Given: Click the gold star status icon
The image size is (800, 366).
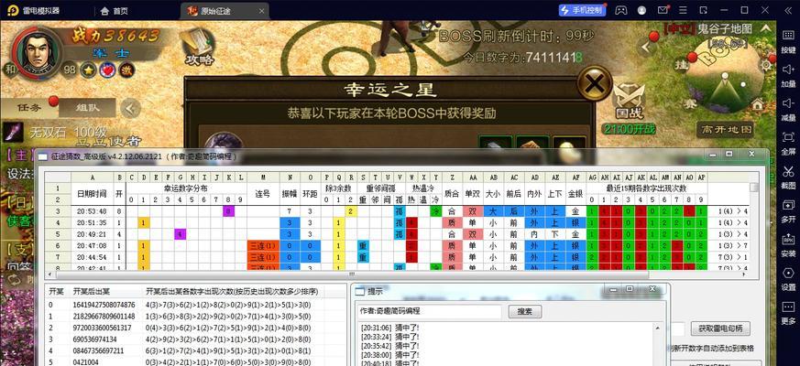Looking at the screenshot, I should point(88,70).
